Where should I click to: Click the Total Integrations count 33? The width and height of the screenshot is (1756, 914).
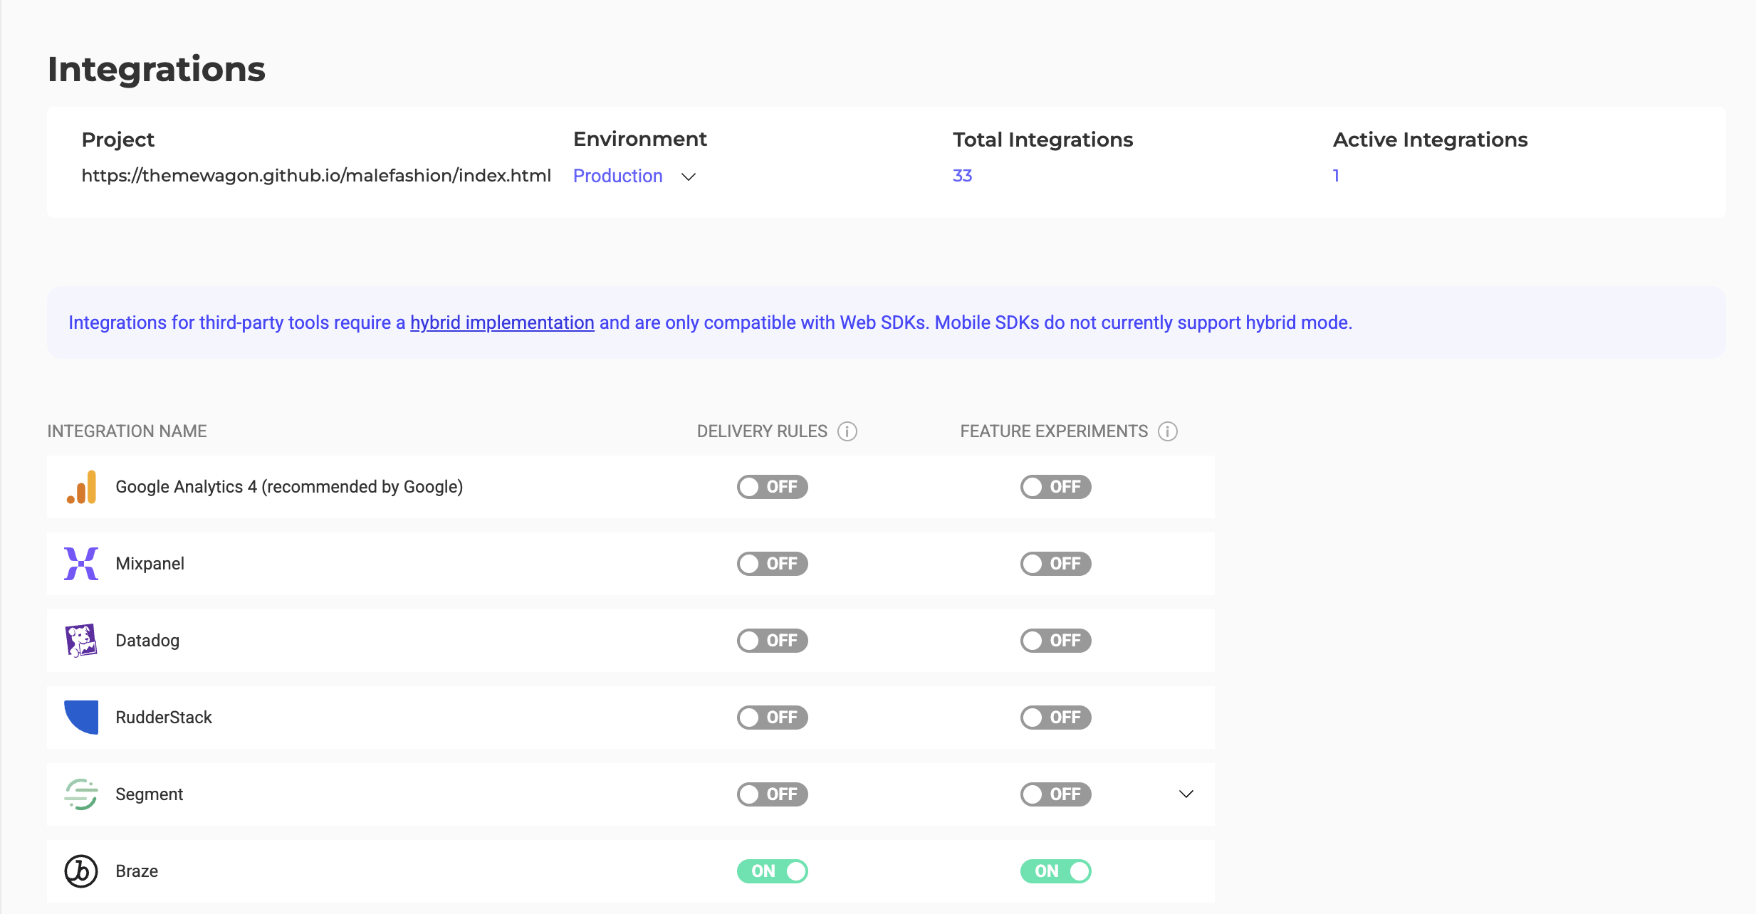(962, 176)
